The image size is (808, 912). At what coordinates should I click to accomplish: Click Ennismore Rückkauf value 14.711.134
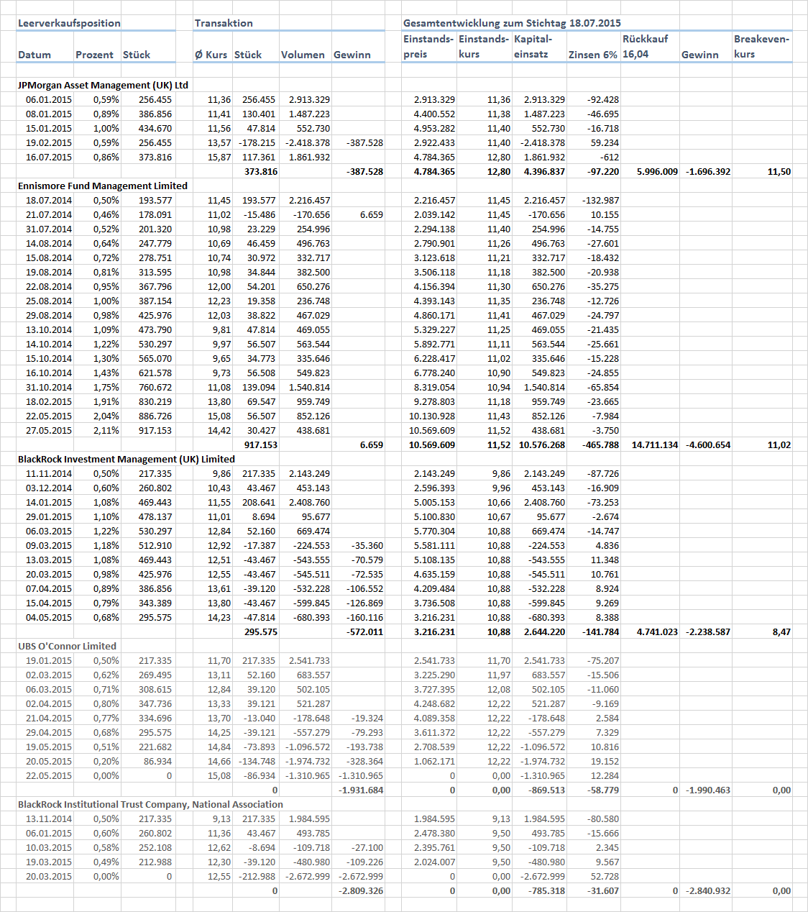point(655,444)
